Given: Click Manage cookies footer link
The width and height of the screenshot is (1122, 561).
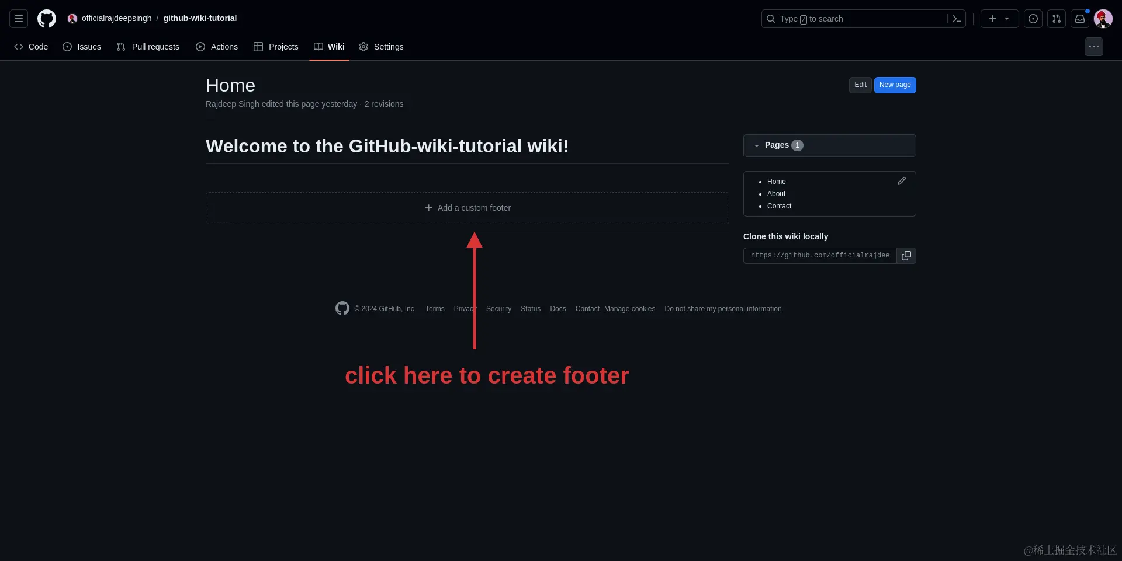Looking at the screenshot, I should click(629, 309).
